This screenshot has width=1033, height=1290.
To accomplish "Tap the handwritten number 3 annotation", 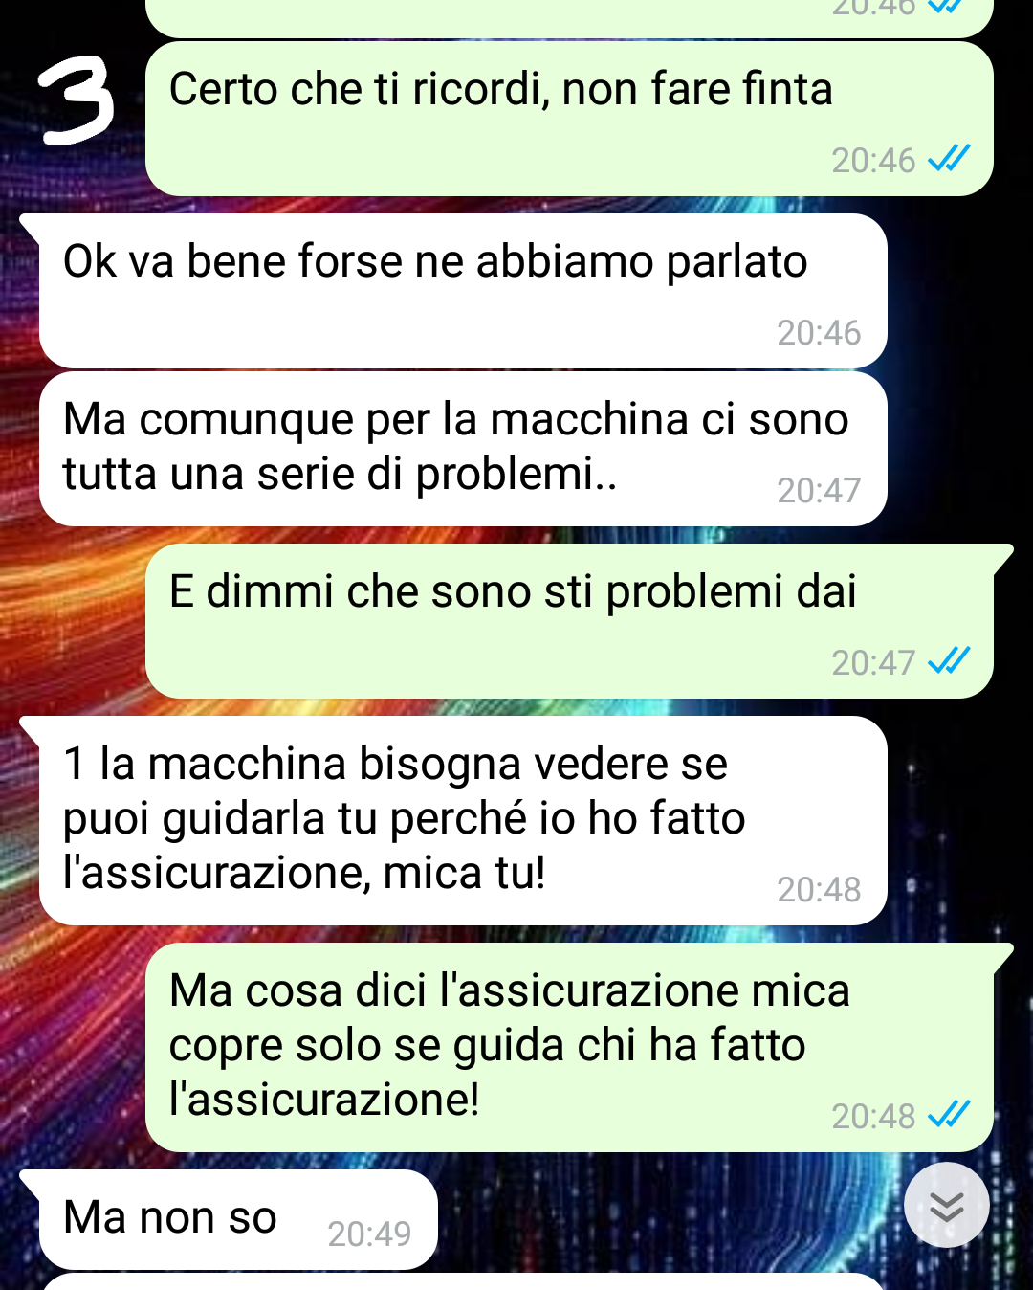I will [x=75, y=101].
